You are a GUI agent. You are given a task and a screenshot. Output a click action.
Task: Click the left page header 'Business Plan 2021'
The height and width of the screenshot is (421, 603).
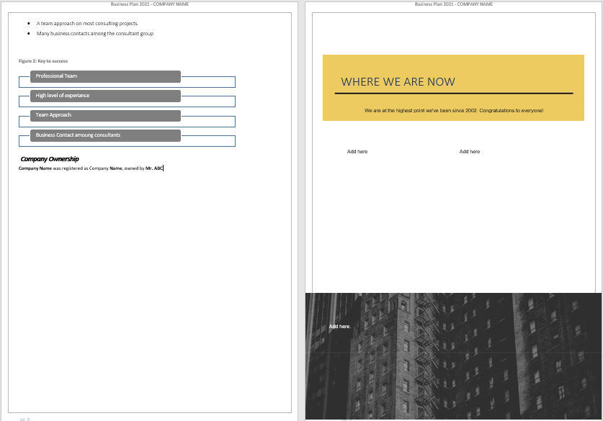click(x=150, y=4)
